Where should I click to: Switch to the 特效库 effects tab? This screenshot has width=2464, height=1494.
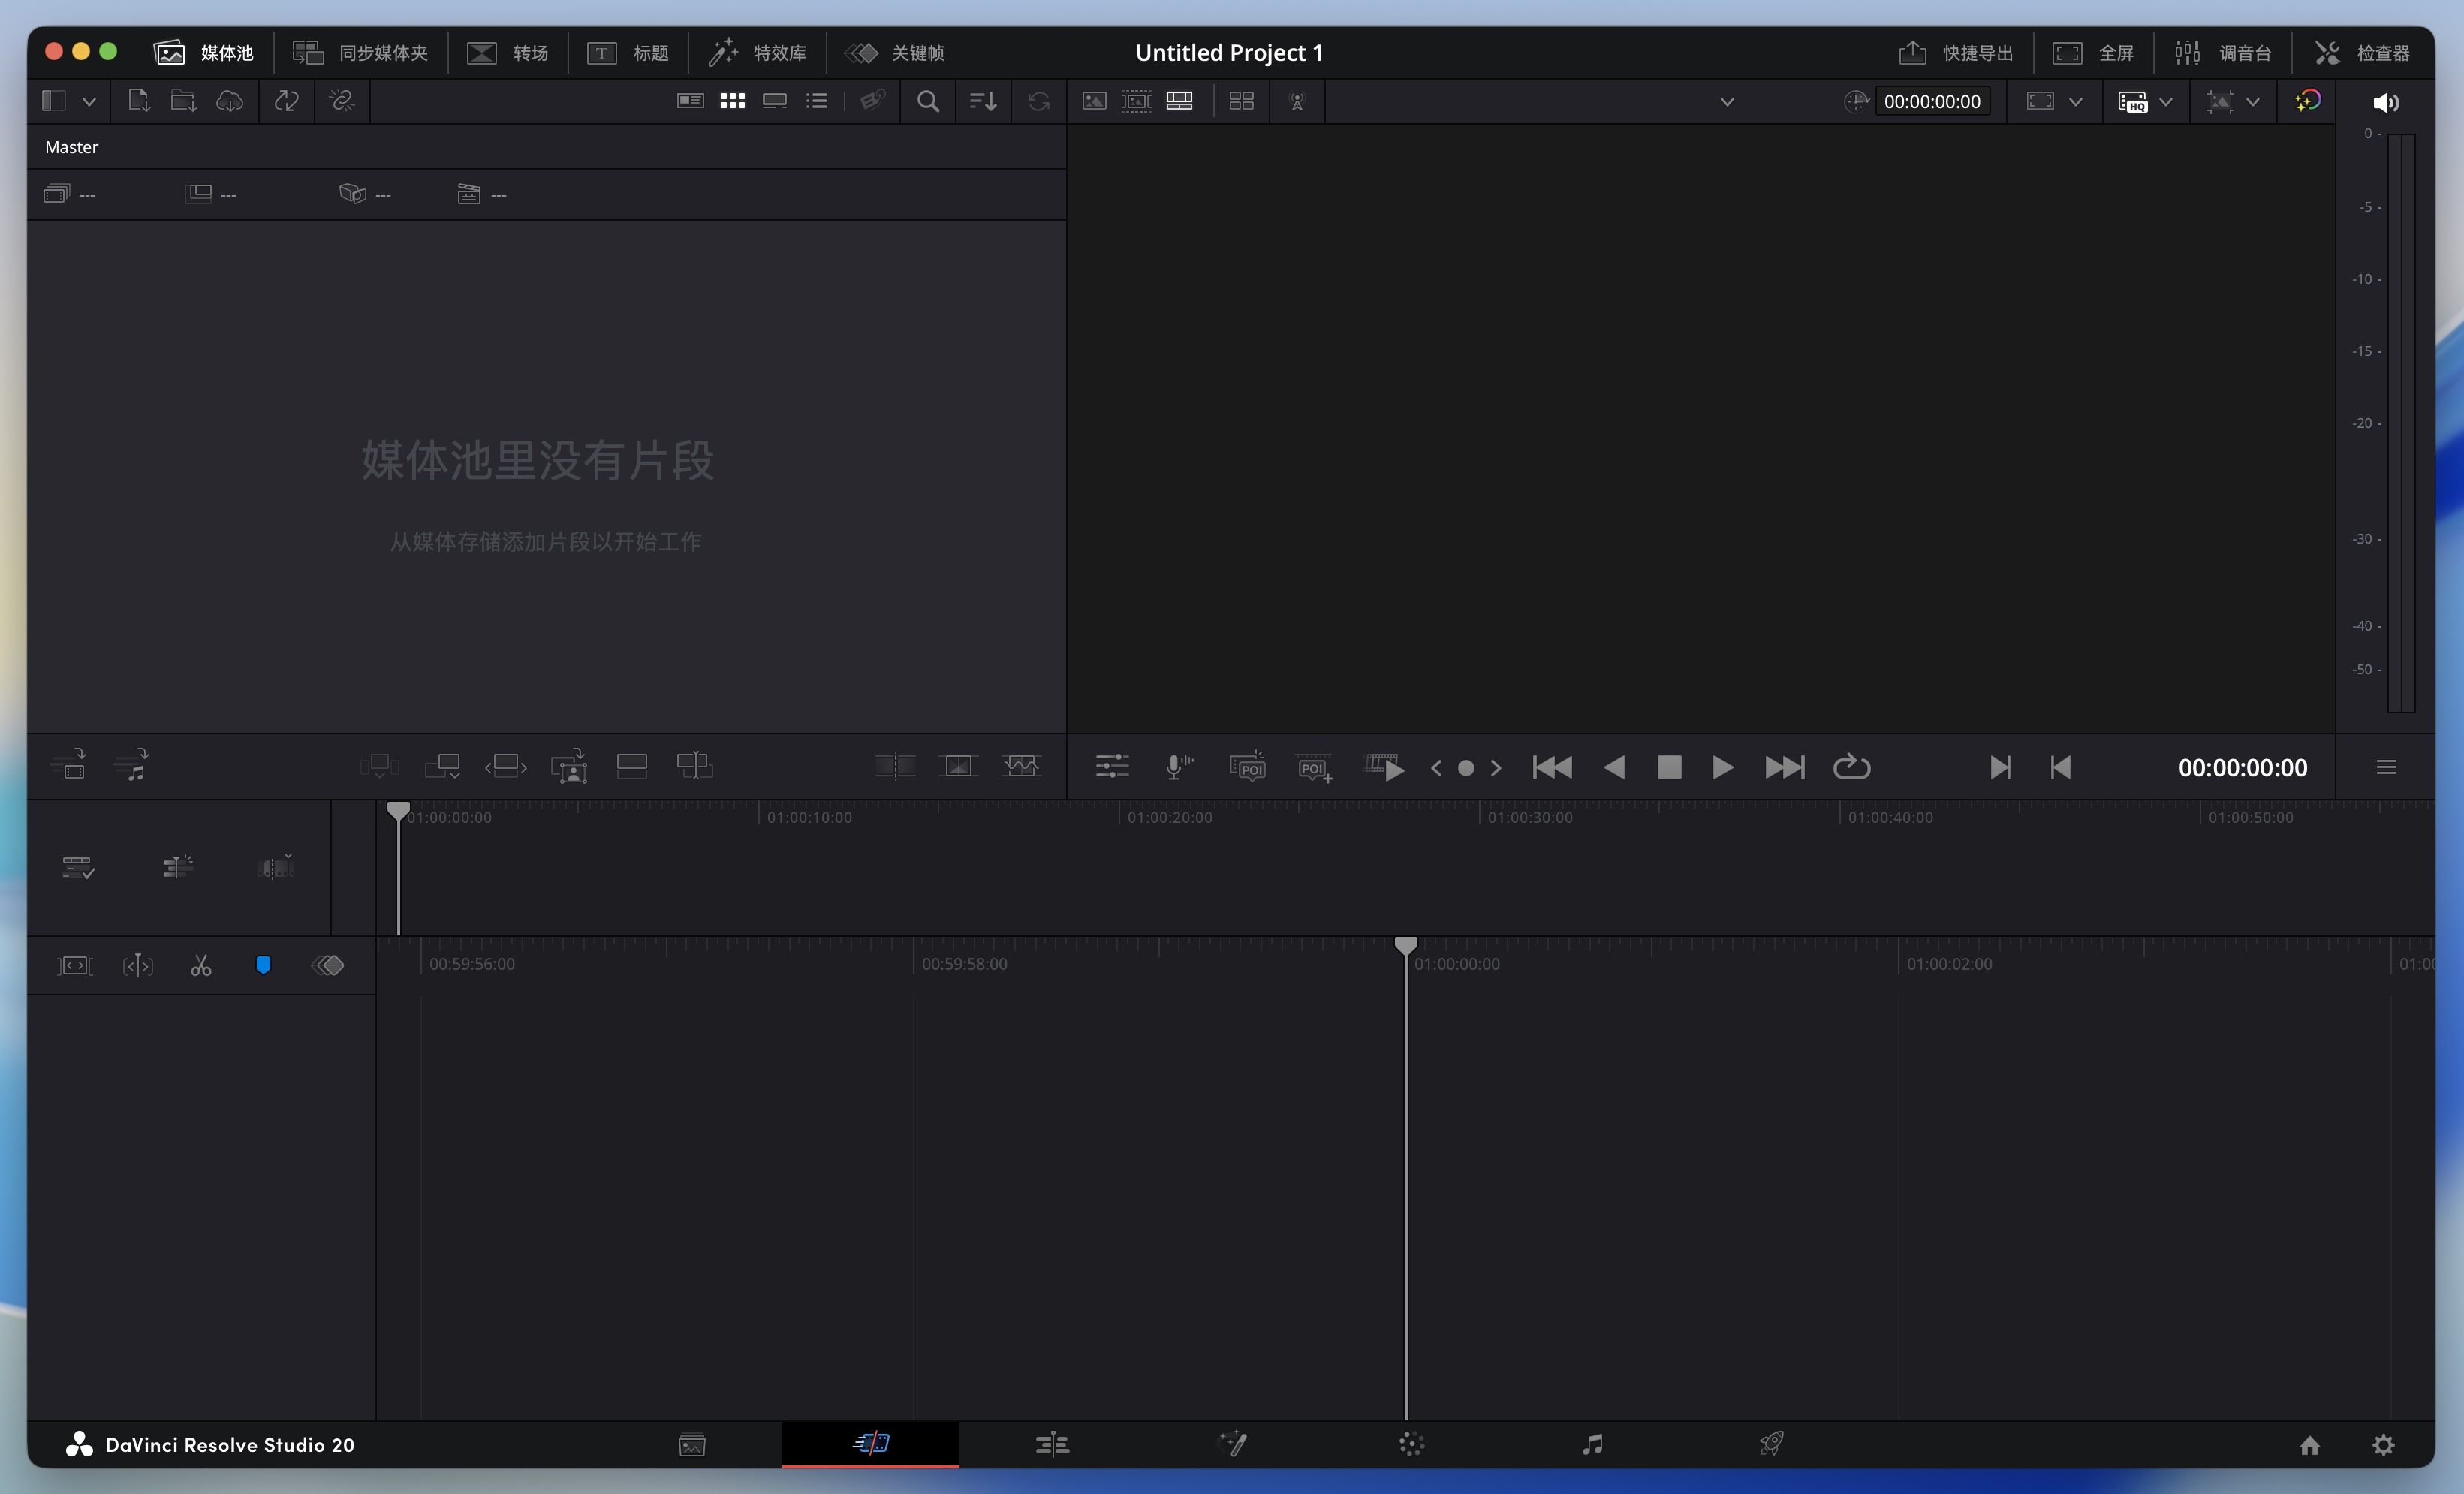(757, 52)
